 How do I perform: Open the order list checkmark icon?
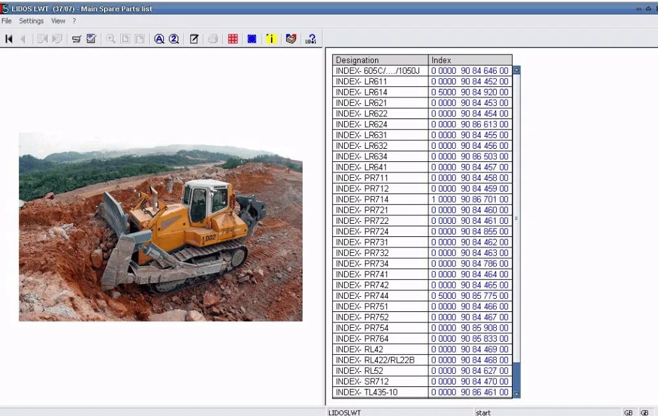(91, 39)
